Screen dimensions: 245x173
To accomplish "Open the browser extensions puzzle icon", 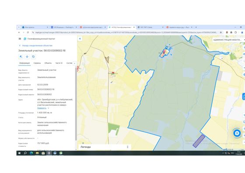I will (x=236, y=32).
